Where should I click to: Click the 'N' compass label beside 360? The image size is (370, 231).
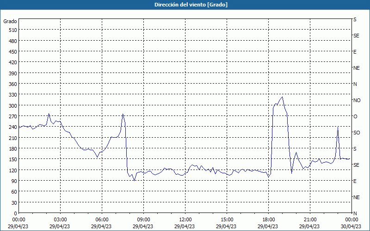coord(355,84)
